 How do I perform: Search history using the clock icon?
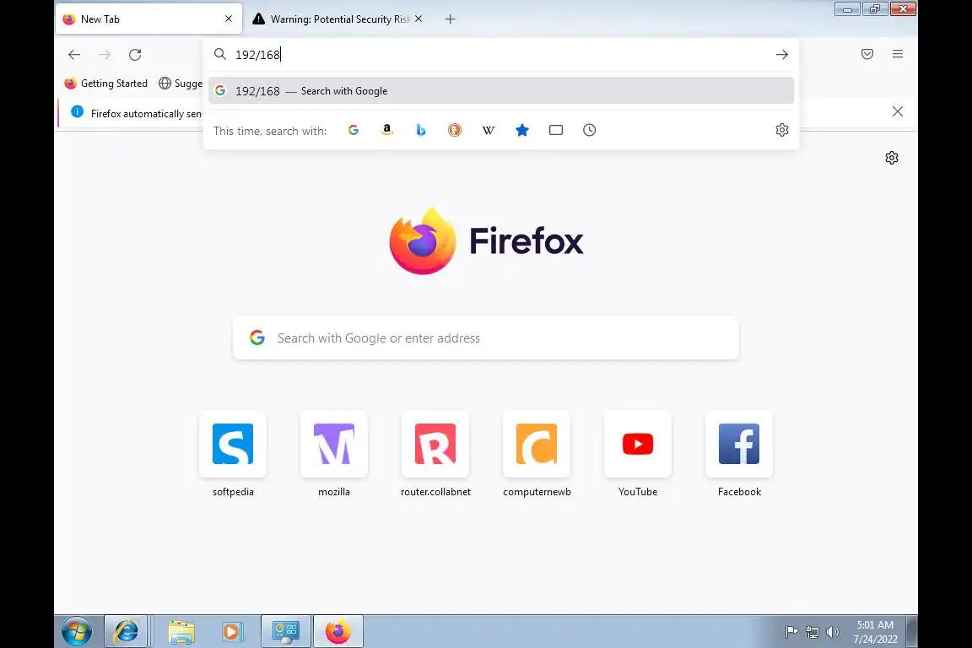click(590, 130)
